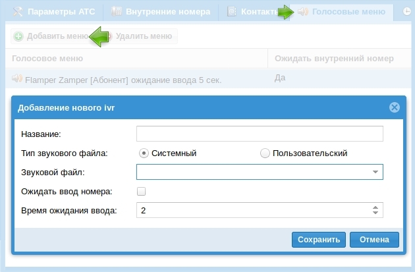Enable the Ожидать ввод номера checkbox
Screen dimensions: 415x272
coord(141,192)
